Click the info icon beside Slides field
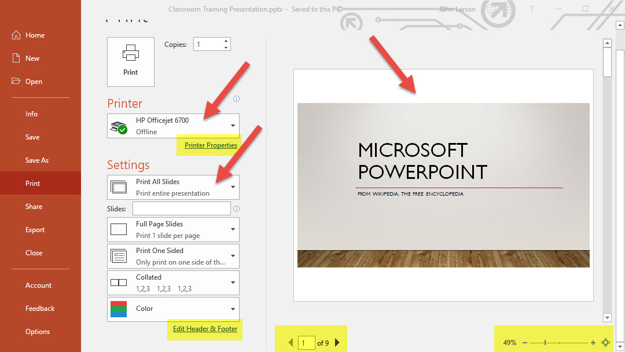625x352 pixels. tap(236, 208)
